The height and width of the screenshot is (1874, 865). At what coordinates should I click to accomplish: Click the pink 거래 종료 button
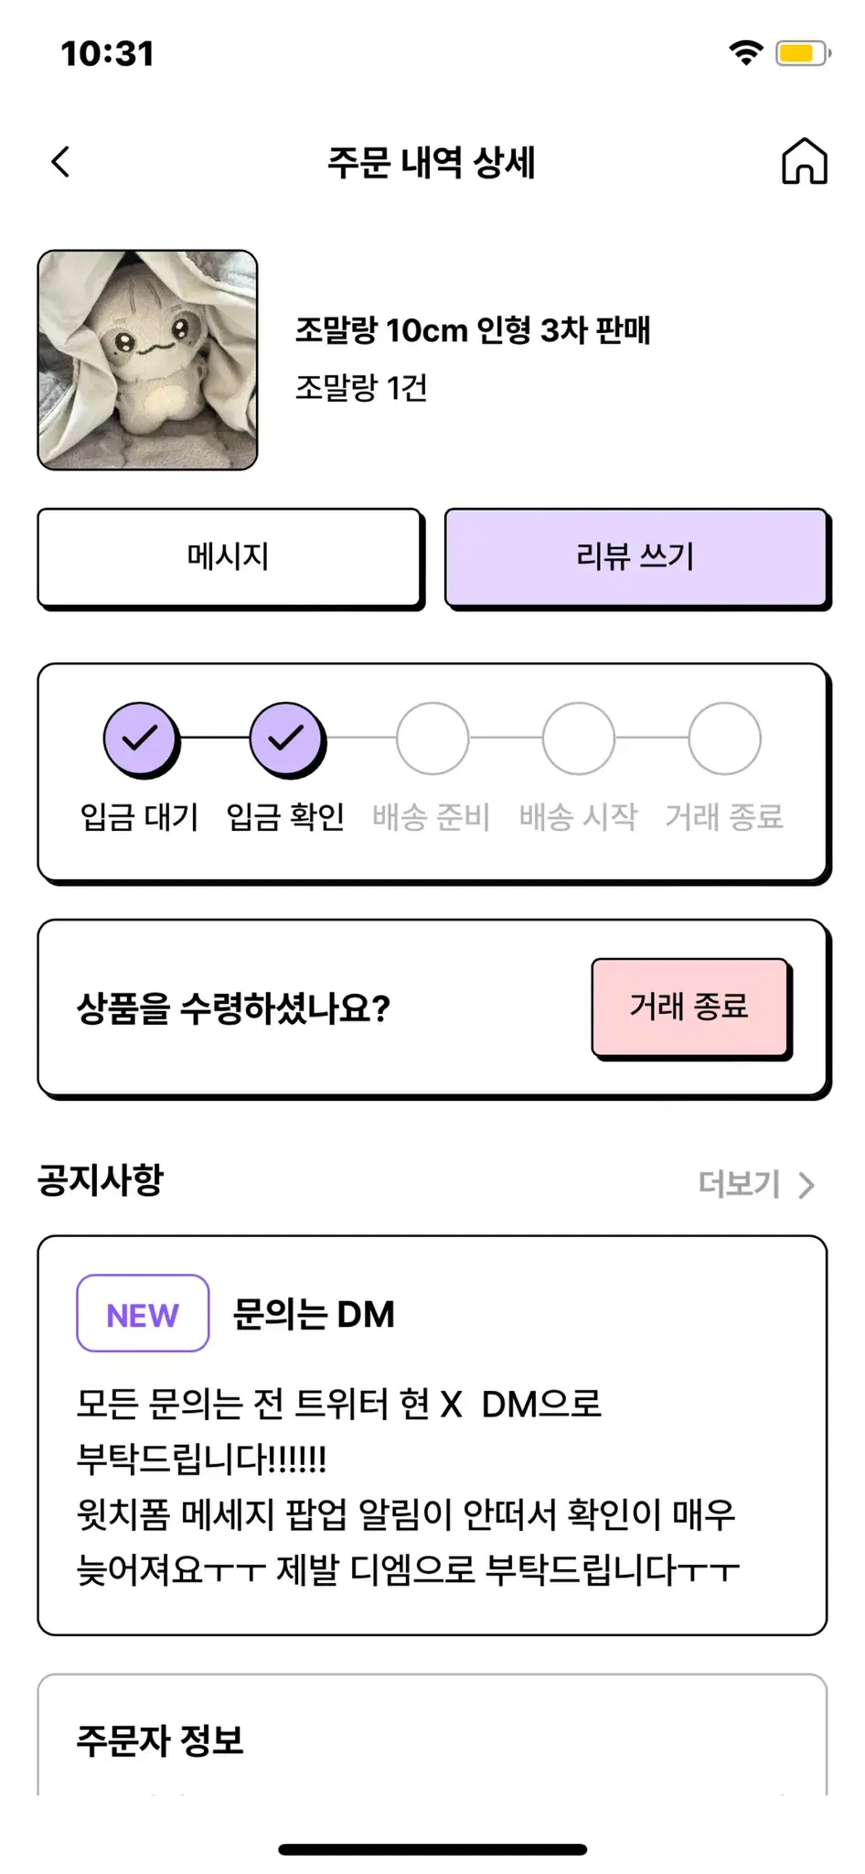(x=691, y=1007)
